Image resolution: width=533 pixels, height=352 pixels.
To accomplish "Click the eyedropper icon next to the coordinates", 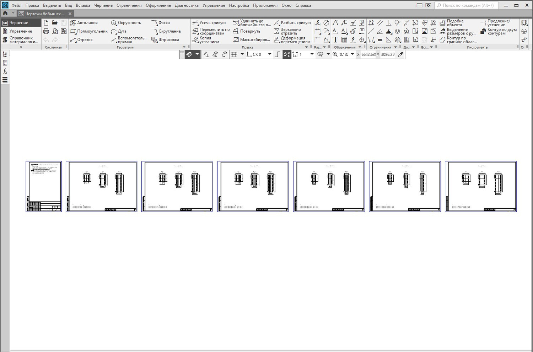I will (x=400, y=54).
